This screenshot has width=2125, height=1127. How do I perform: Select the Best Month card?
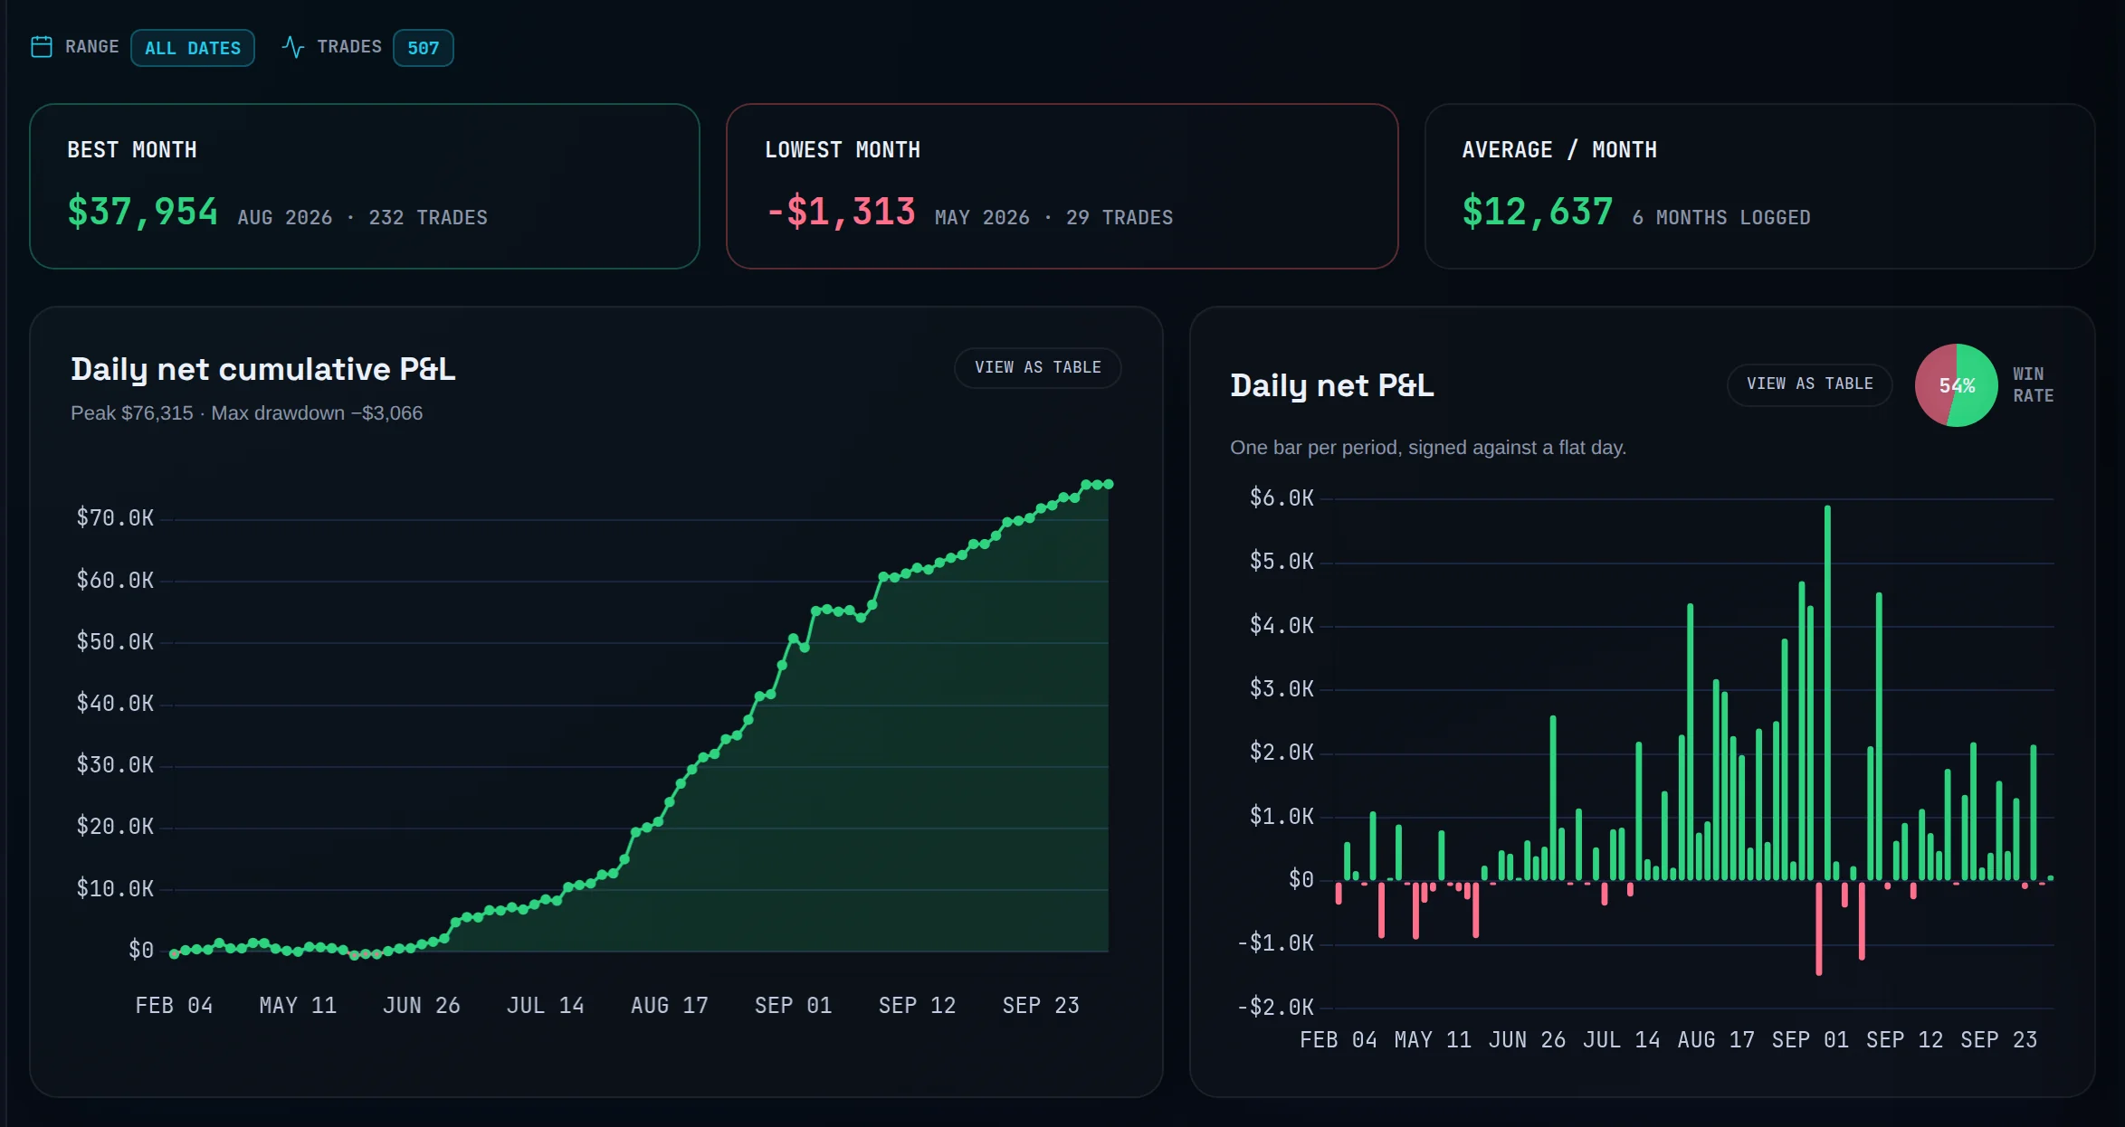click(365, 186)
